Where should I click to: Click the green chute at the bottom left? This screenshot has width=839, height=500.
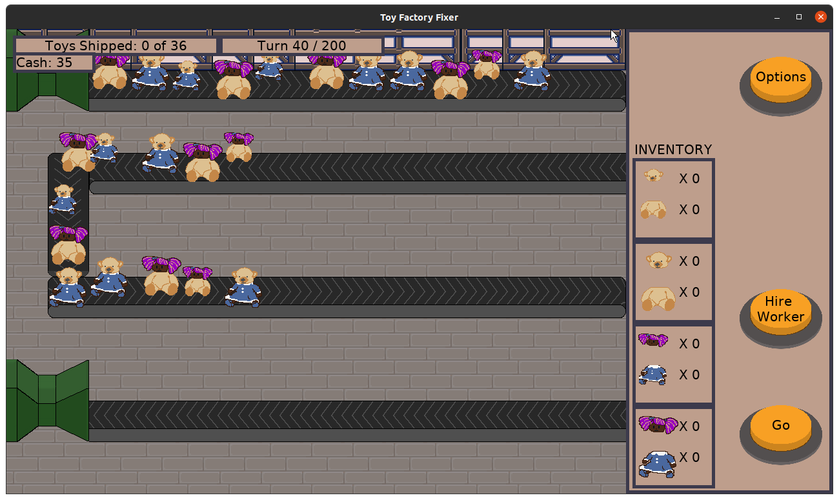coord(48,401)
